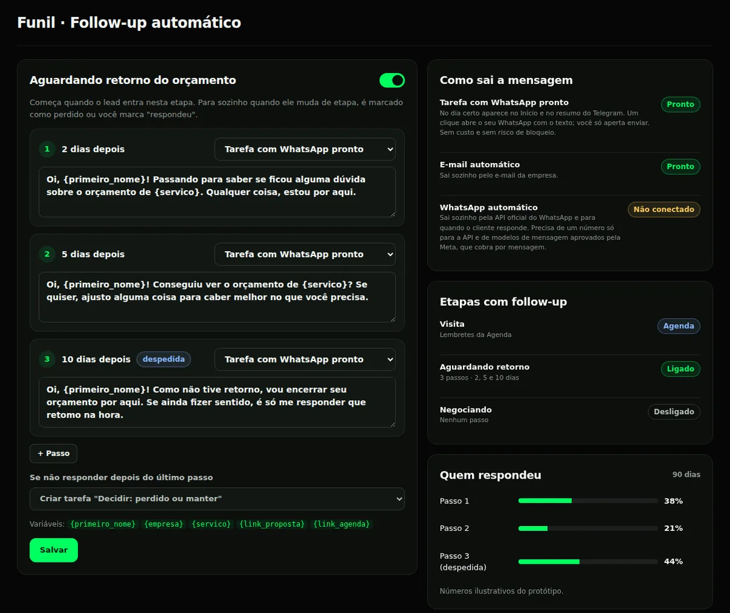730x613 pixels.
Task: Click the "Como sai a mensagem" heading
Action: click(506, 80)
